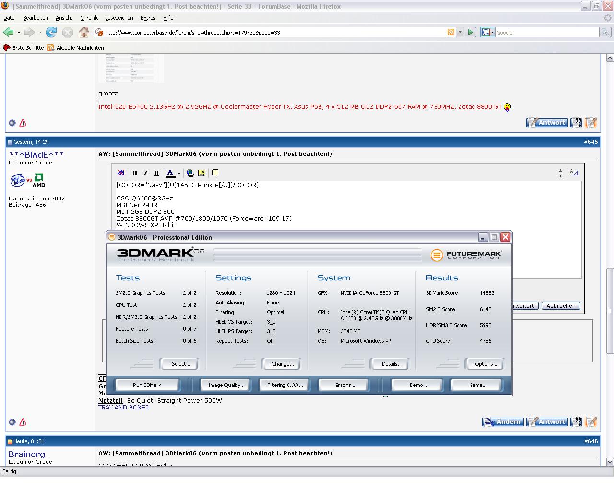Image resolution: width=614 pixels, height=491 pixels.
Task: Toggle Bold in the post editor
Action: [x=134, y=173]
